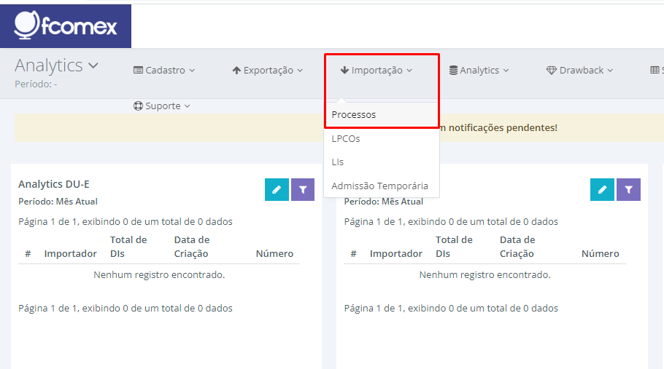
Task: Open the Suporte menu
Action: pos(162,106)
